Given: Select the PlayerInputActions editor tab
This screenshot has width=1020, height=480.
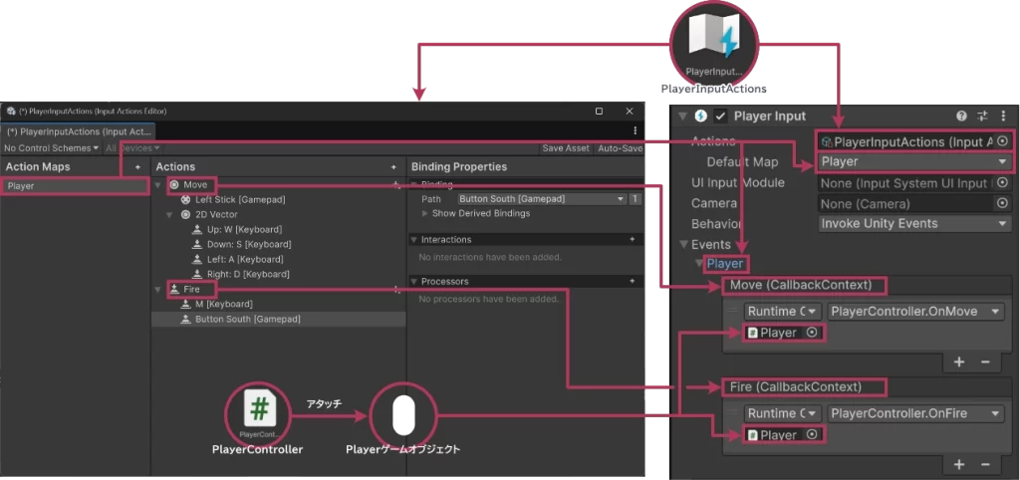Looking at the screenshot, I should 78,131.
